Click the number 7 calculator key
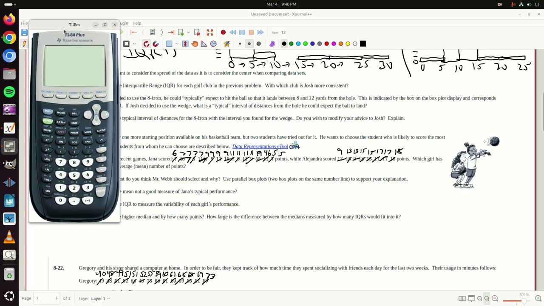544x306 pixels. pos(60,162)
